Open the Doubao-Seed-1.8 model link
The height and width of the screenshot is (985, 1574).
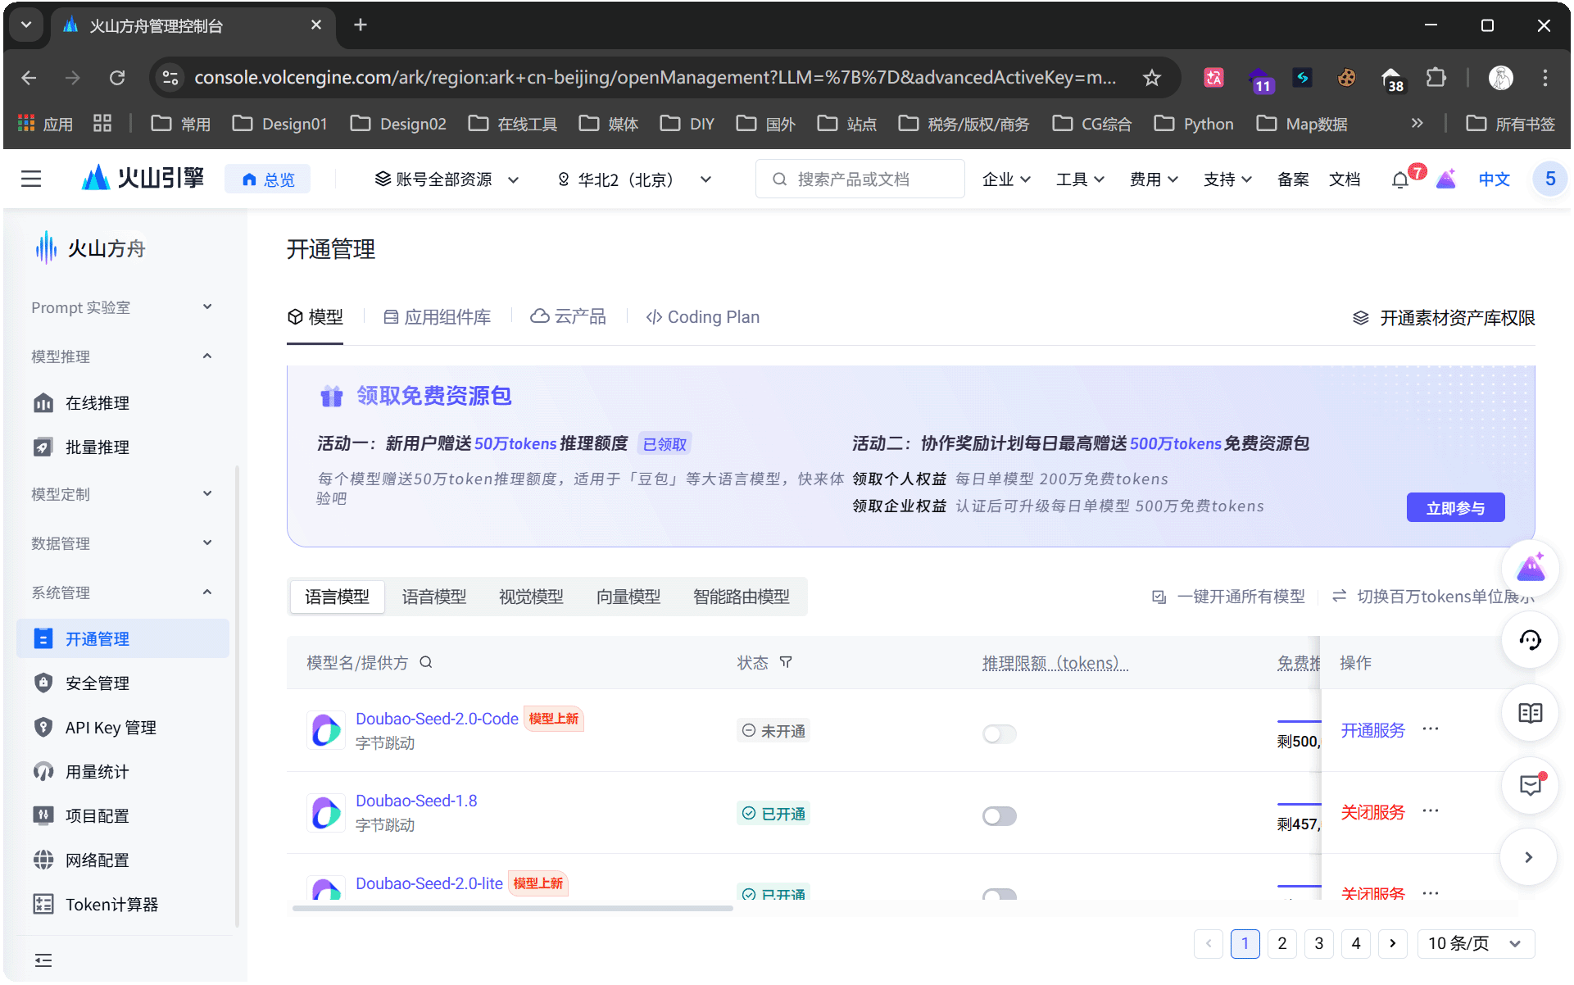click(416, 801)
